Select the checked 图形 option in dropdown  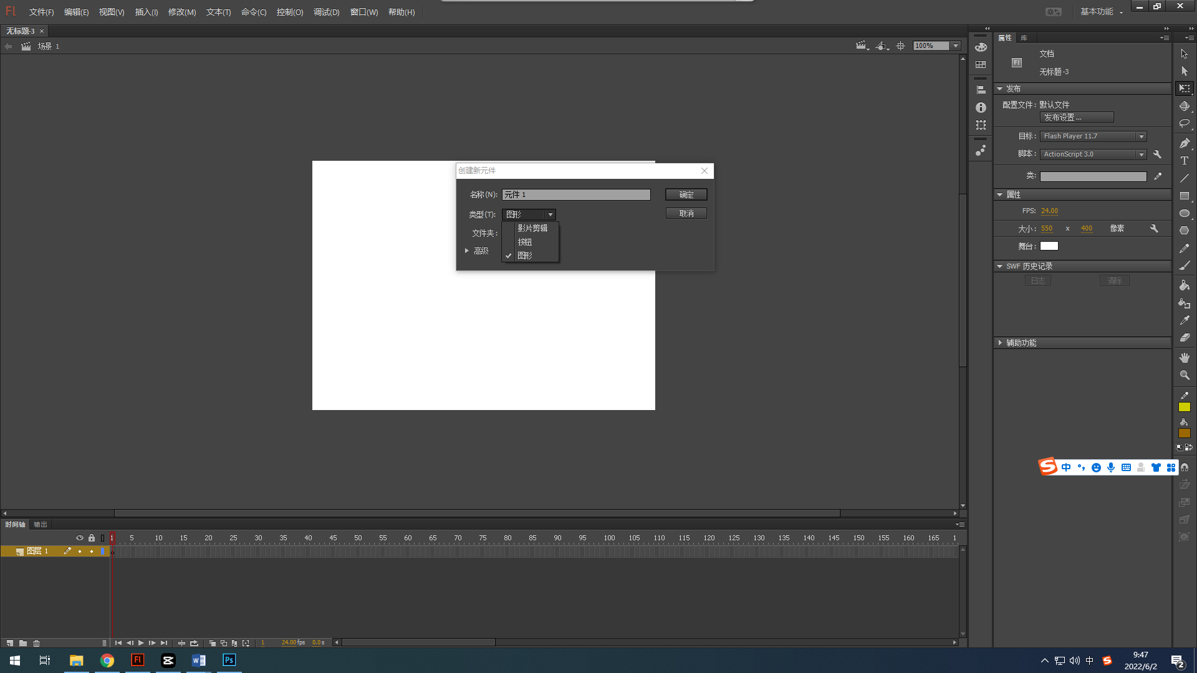[525, 255]
